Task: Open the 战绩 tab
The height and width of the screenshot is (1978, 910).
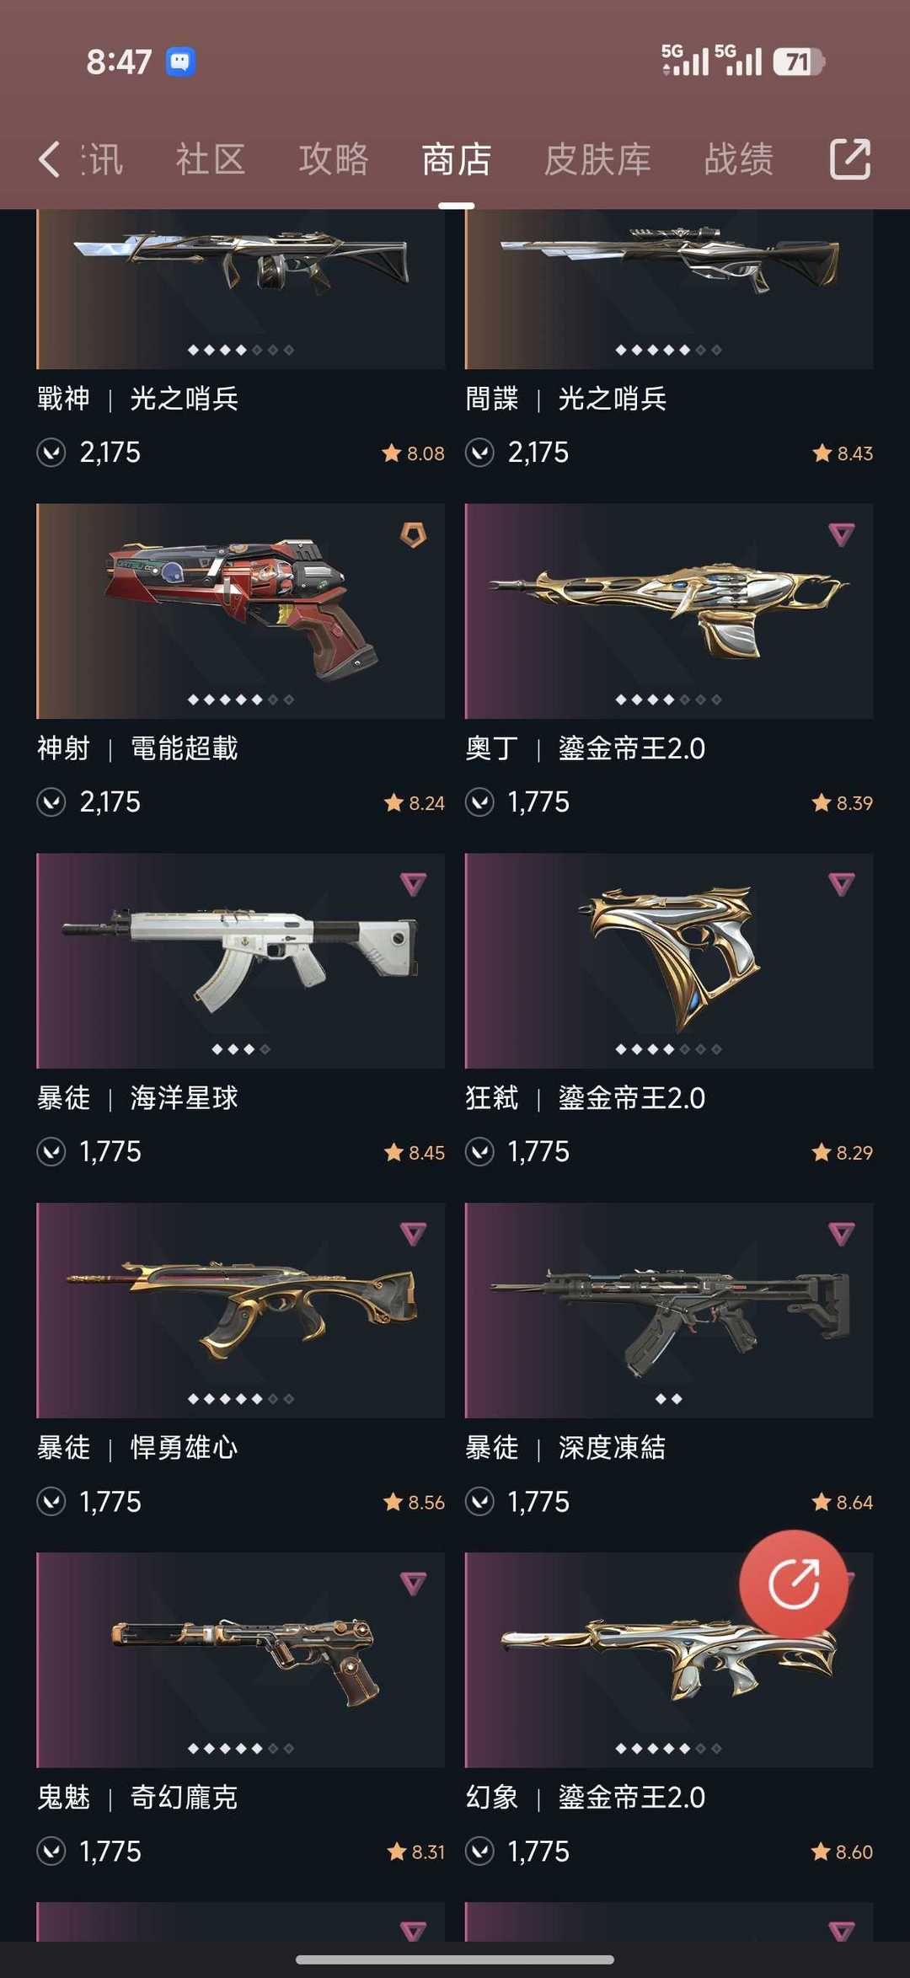Action: coord(739,159)
